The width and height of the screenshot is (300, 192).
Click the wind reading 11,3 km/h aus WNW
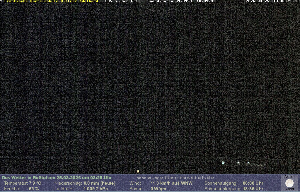(172, 183)
